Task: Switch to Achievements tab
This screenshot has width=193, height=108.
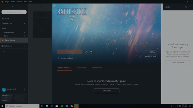Action: tap(81, 68)
